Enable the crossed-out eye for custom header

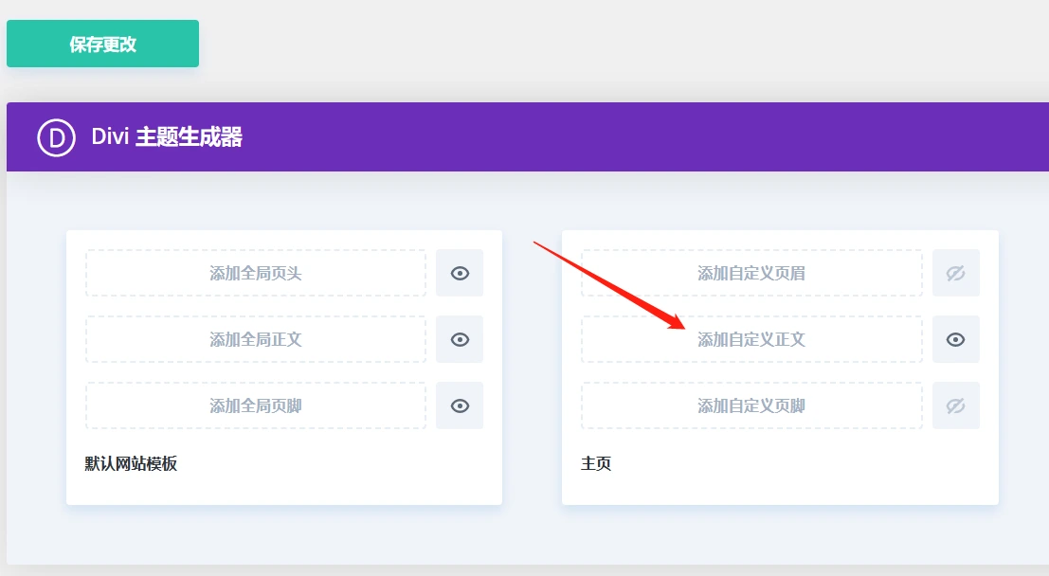[956, 273]
